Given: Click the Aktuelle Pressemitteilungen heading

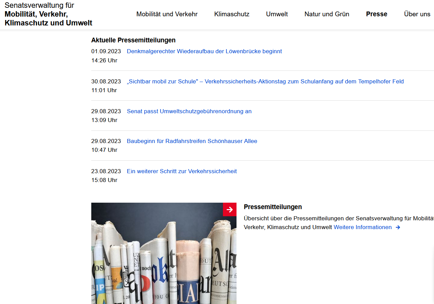Looking at the screenshot, I should click(x=133, y=40).
